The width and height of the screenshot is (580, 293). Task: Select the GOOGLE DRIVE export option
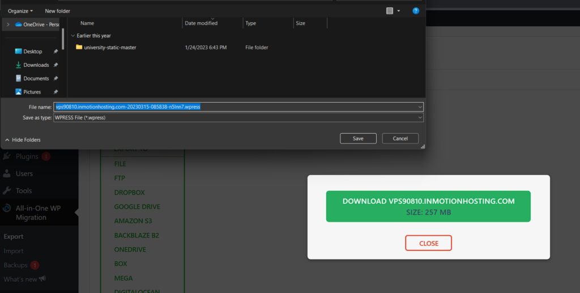(137, 207)
